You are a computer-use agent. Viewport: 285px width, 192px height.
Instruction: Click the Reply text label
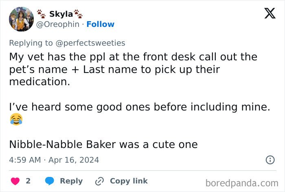pos(71,181)
